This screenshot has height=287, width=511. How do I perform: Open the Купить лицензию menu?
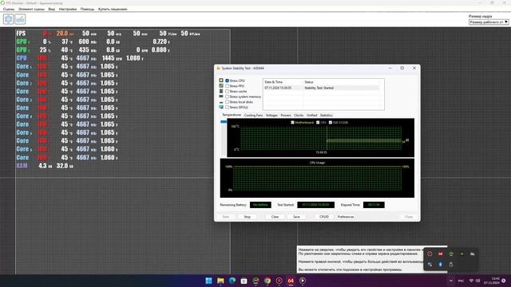point(113,9)
